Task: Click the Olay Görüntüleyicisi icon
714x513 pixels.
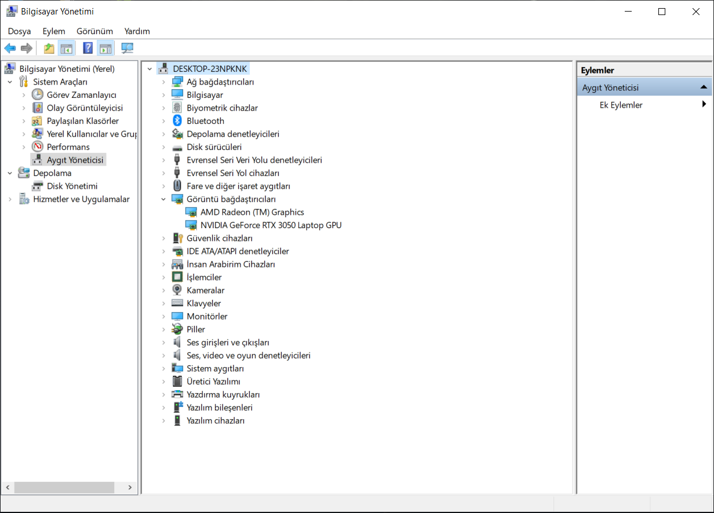Action: tap(37, 108)
